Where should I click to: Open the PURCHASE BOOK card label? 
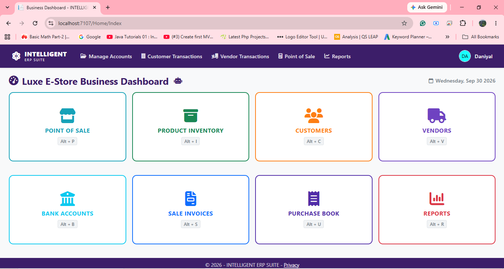click(313, 213)
